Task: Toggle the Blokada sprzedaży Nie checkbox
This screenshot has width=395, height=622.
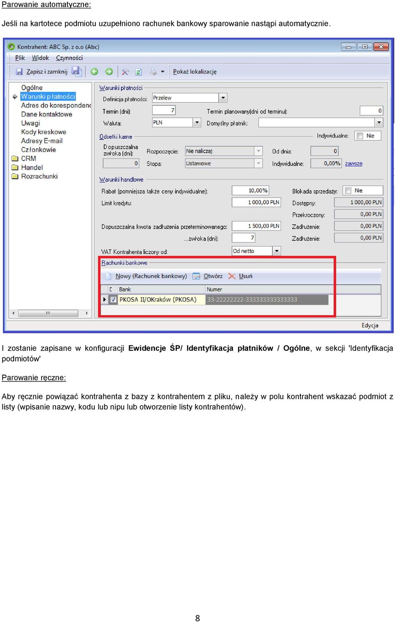Action: [x=349, y=191]
